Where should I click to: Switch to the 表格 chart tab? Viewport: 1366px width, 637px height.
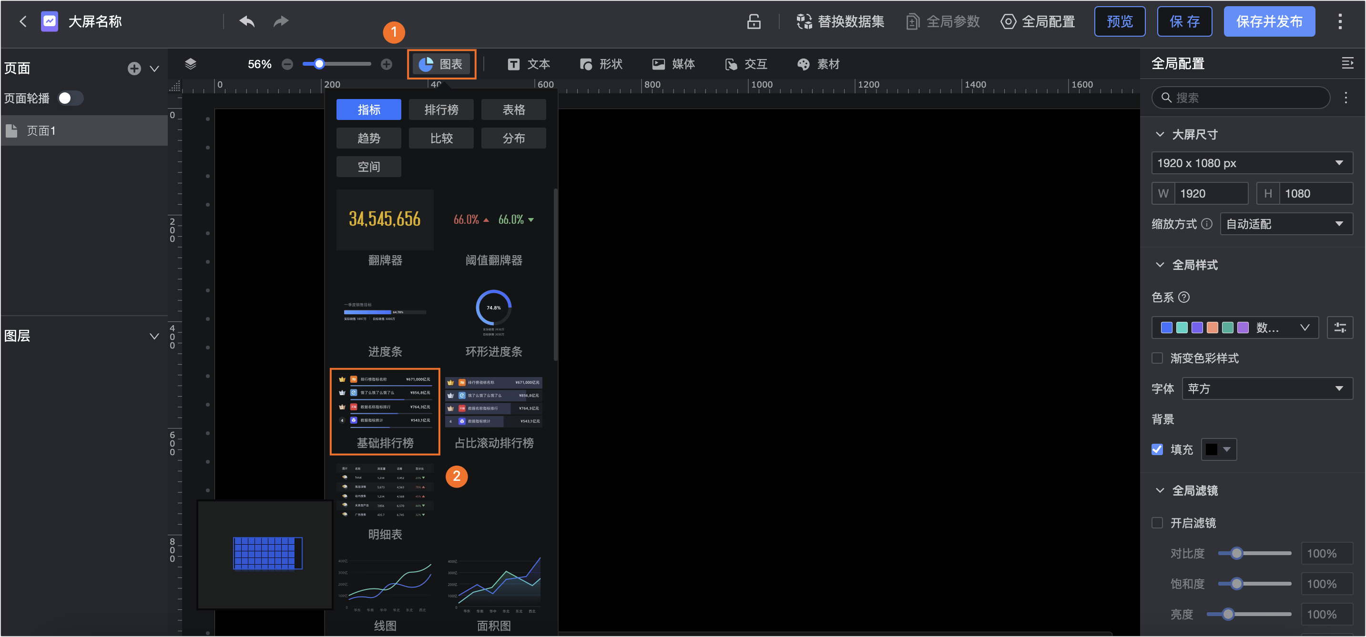[513, 109]
